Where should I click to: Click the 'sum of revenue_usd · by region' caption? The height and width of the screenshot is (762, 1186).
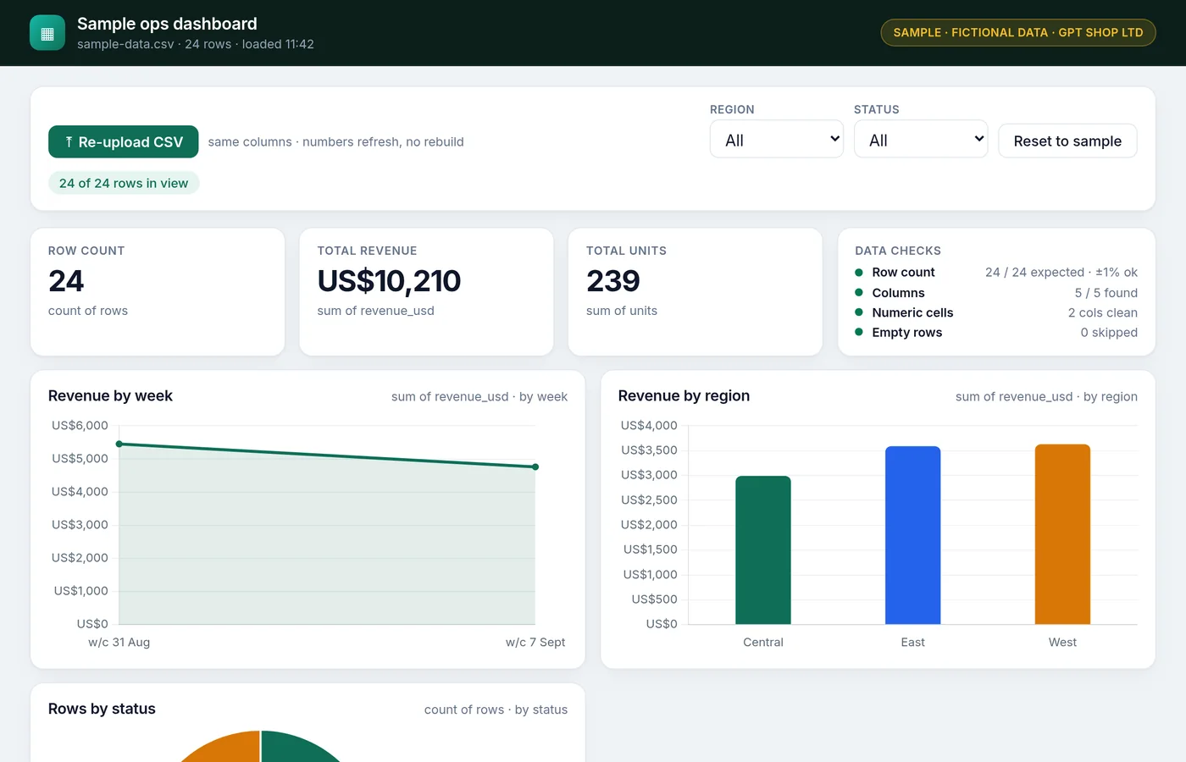tap(1046, 396)
